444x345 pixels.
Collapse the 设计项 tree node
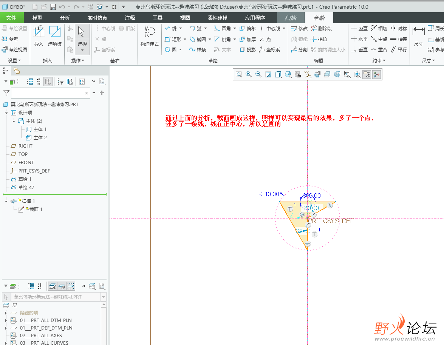click(6, 113)
